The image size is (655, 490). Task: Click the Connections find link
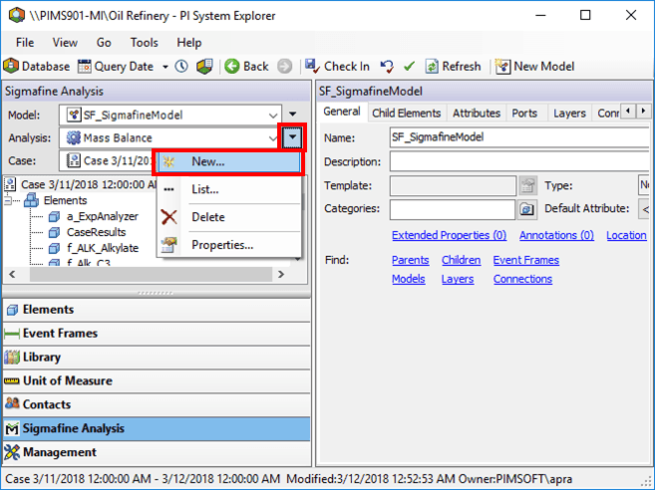(x=522, y=279)
